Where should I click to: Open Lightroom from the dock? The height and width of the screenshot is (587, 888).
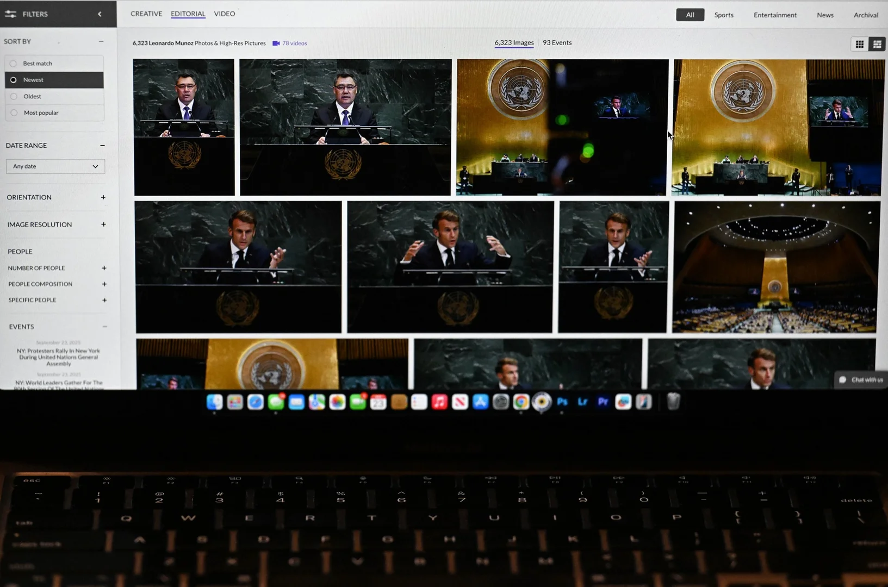[582, 402]
